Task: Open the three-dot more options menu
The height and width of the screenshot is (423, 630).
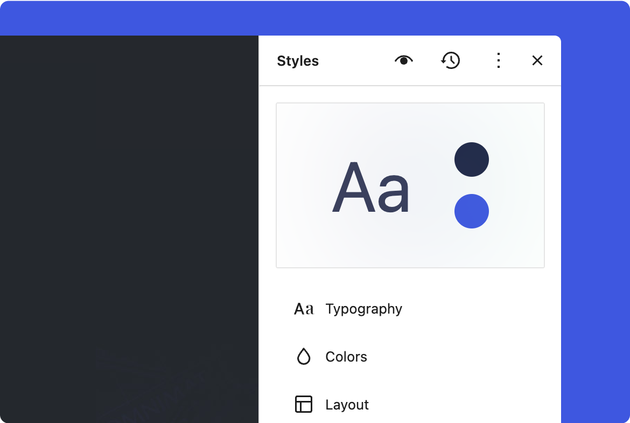Action: tap(499, 60)
